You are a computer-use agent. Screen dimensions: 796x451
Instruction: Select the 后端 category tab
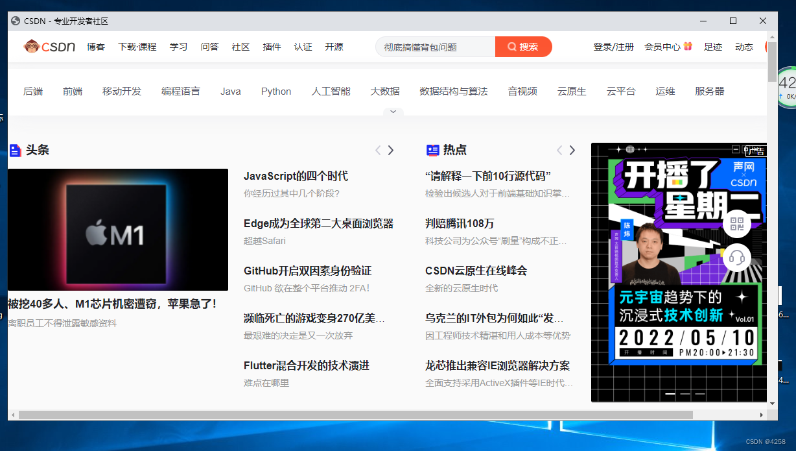(x=33, y=91)
